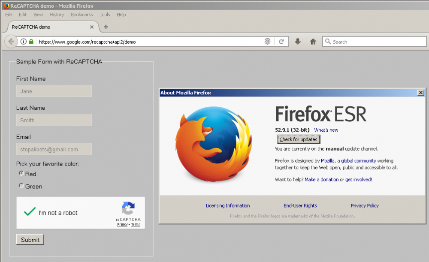Screen dimensions: 429x262
Task: Close the ReCAPTCHA demo tab
Action: pos(92,27)
